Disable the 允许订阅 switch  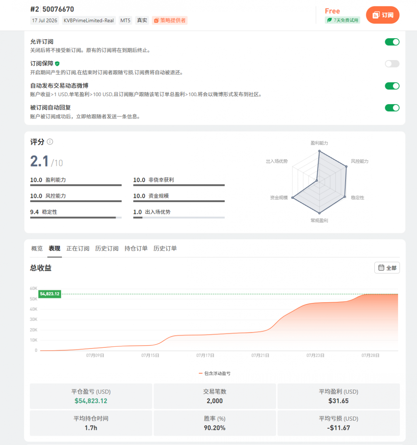tap(392, 42)
